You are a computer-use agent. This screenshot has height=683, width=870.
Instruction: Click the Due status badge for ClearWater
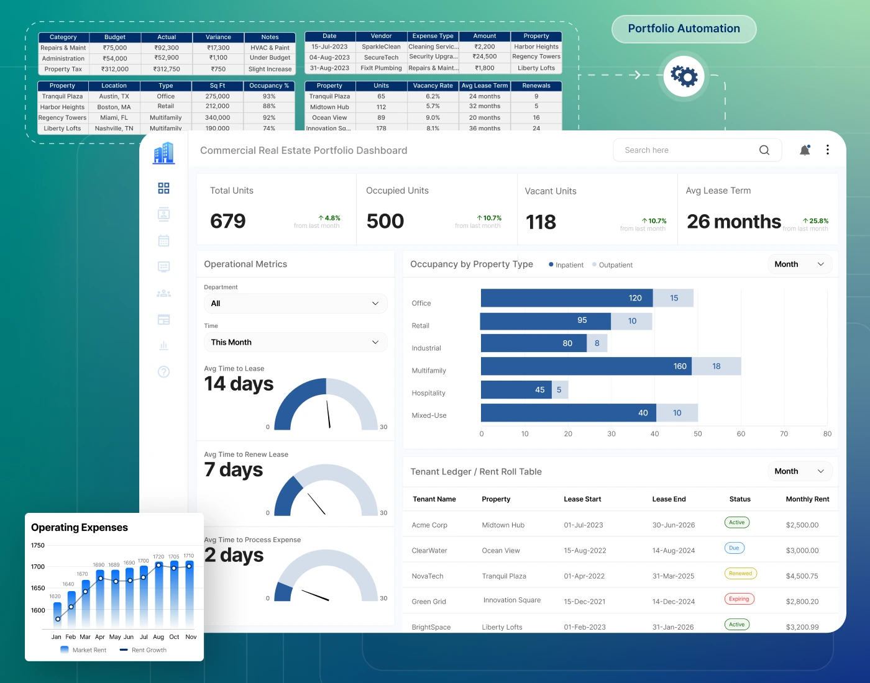pyautogui.click(x=735, y=548)
